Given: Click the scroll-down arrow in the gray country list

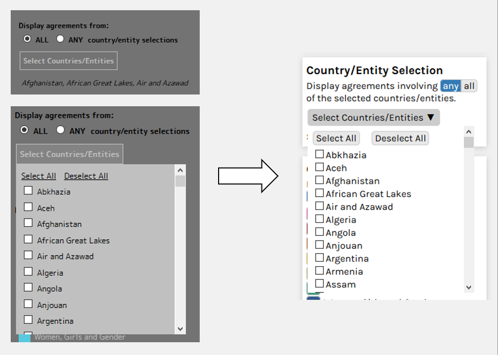Looking at the screenshot, I should point(180,329).
